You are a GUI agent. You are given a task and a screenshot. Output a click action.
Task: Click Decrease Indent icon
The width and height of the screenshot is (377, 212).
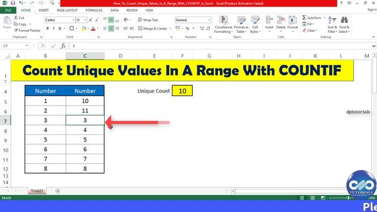(125, 28)
